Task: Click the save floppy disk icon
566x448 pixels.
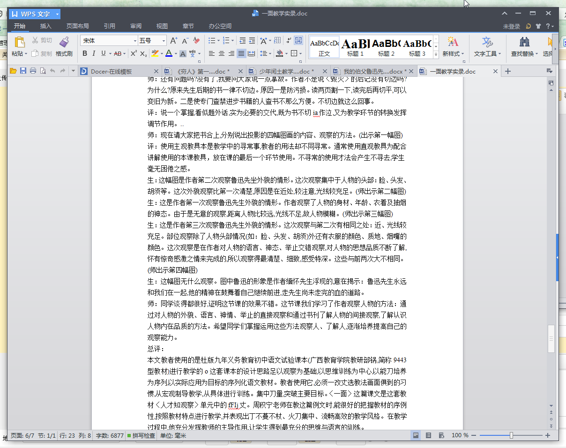Action: click(23, 71)
